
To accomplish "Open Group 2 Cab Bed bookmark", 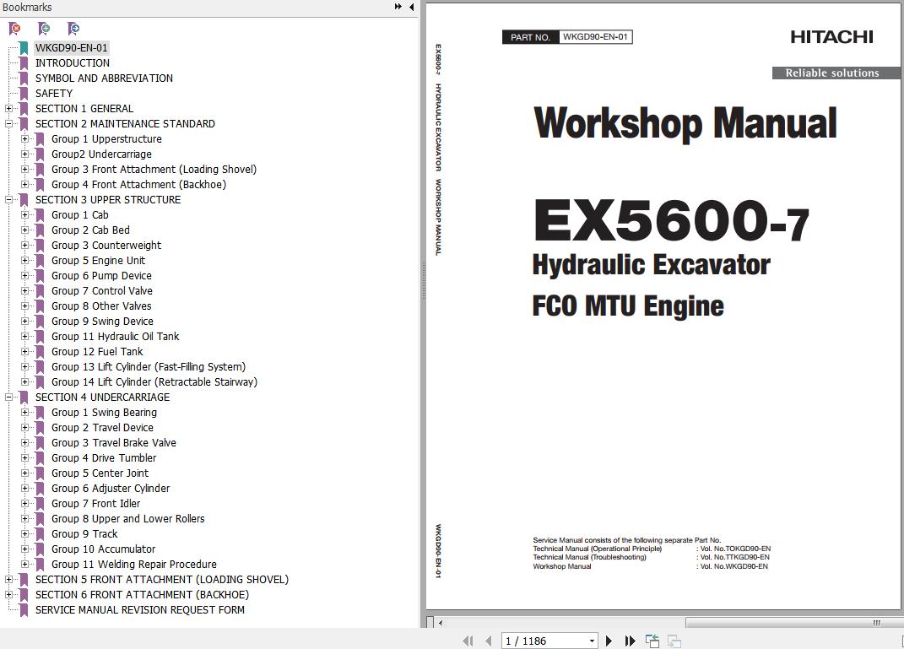I will click(x=90, y=230).
